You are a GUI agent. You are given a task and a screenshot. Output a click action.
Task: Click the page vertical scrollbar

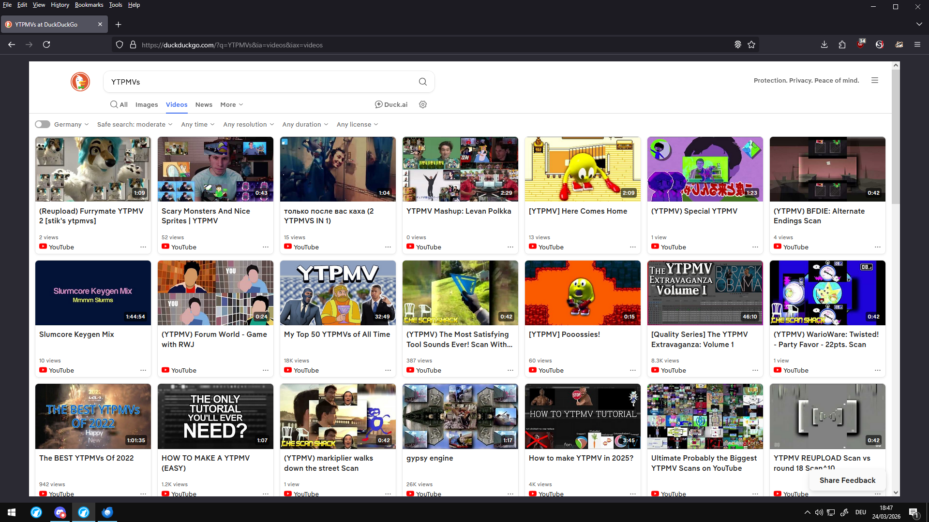(x=896, y=278)
